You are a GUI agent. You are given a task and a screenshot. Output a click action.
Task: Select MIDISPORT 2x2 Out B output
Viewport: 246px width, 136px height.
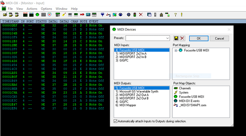[x=142, y=98]
